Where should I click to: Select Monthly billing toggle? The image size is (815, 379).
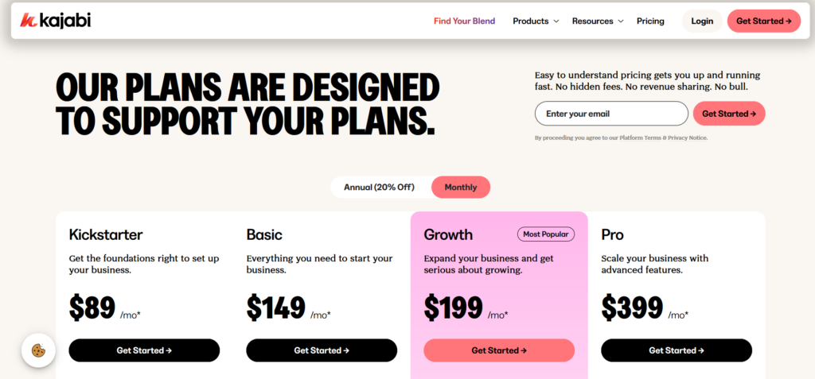[x=461, y=188]
